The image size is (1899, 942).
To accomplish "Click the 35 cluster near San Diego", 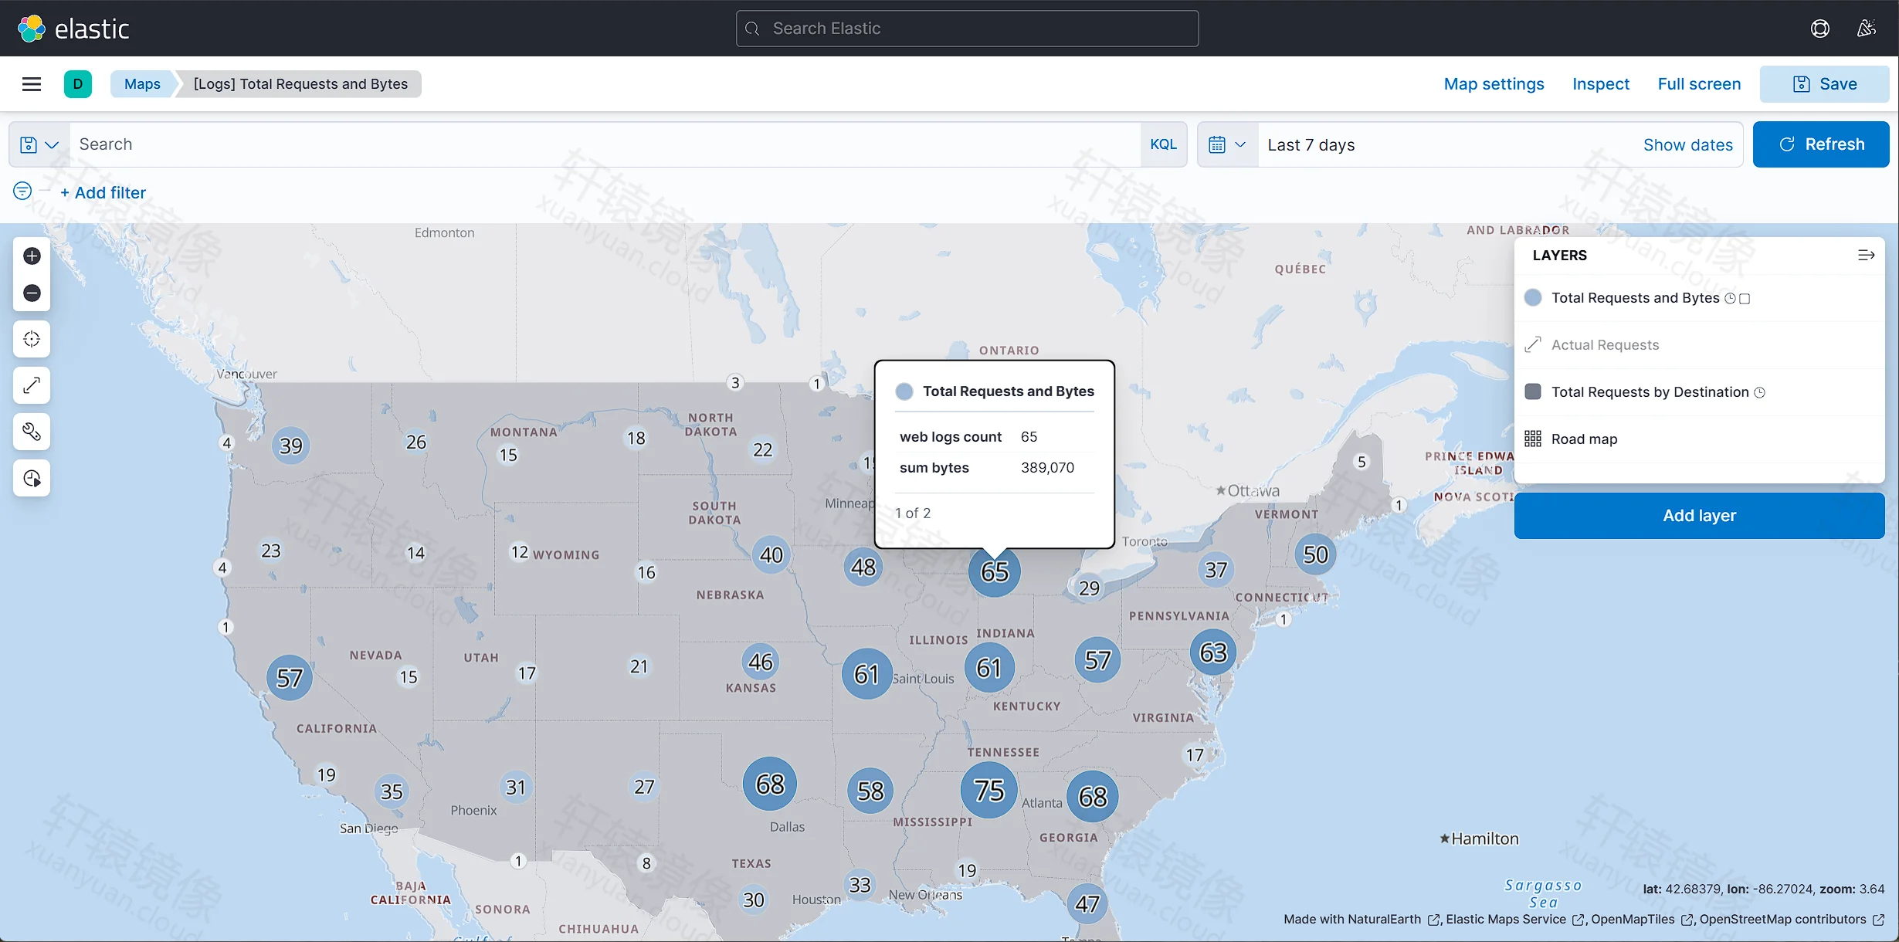I will (x=392, y=791).
